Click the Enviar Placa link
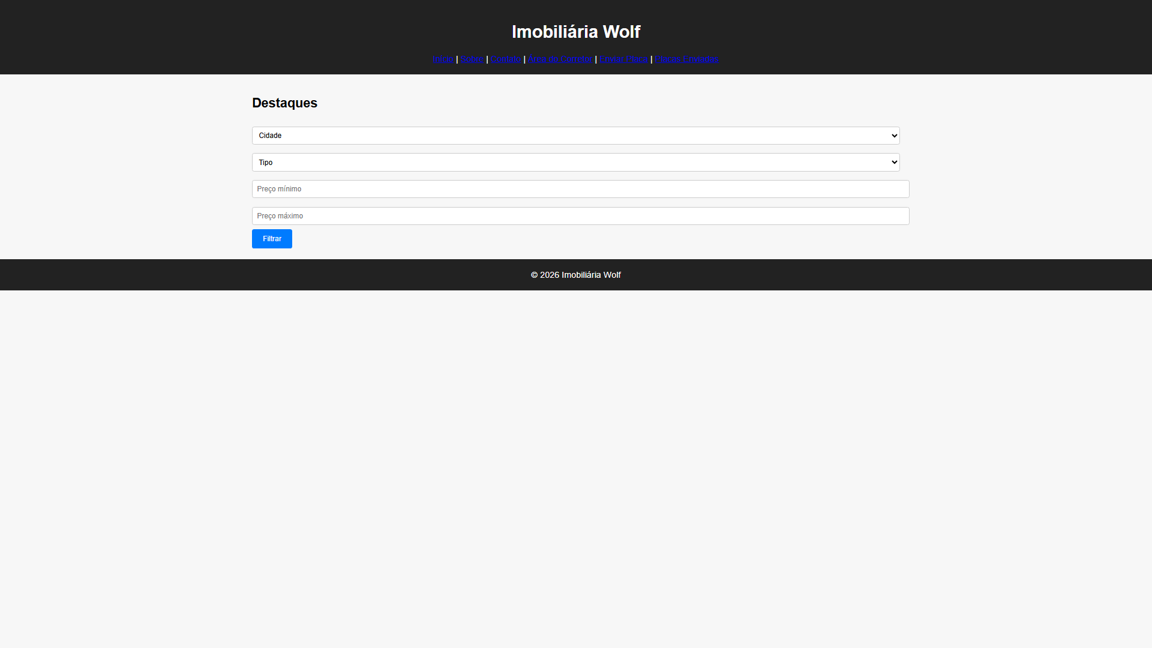 tap(623, 59)
